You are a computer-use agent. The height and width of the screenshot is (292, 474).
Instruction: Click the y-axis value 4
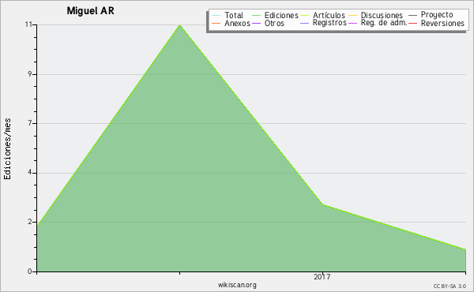pyautogui.click(x=30, y=172)
